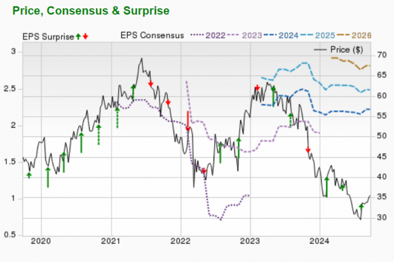Screen dimensions: 394x262
Task: Click the 70 value on the right price axis
Action: (x=382, y=55)
